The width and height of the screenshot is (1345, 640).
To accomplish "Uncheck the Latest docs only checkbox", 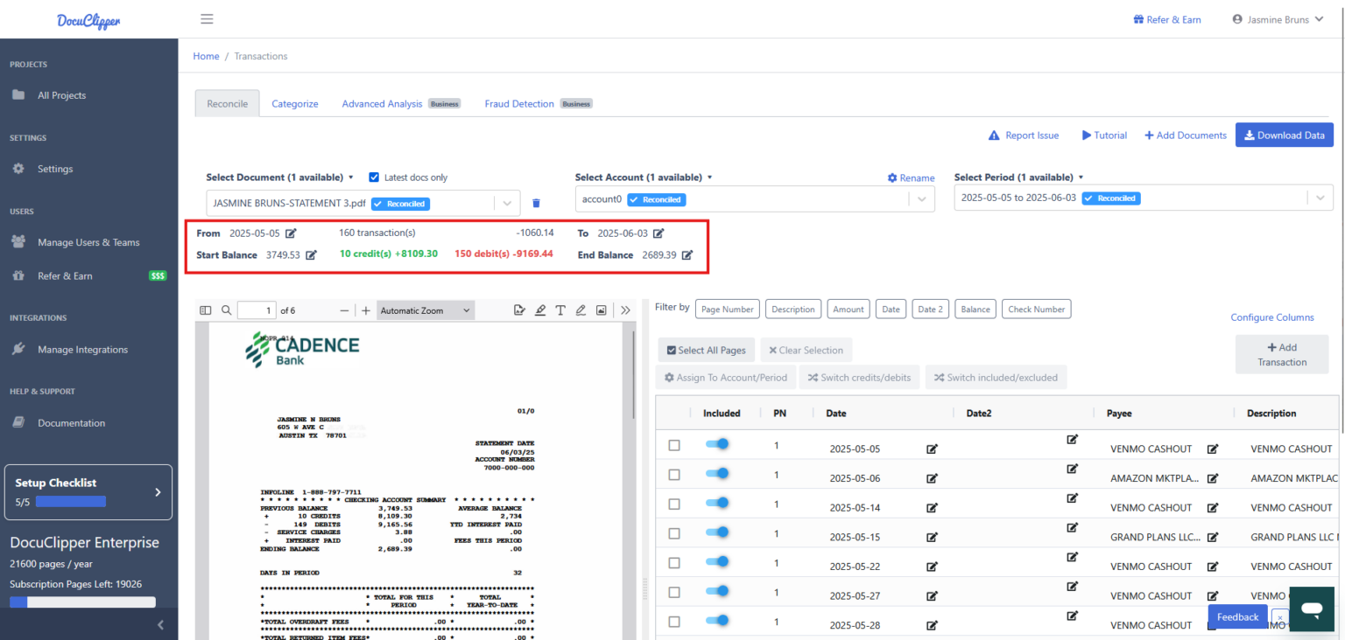I will tap(374, 177).
